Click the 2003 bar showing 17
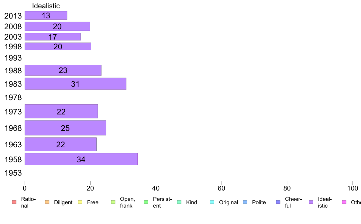Screen dimensions: 361x224 point(53,37)
